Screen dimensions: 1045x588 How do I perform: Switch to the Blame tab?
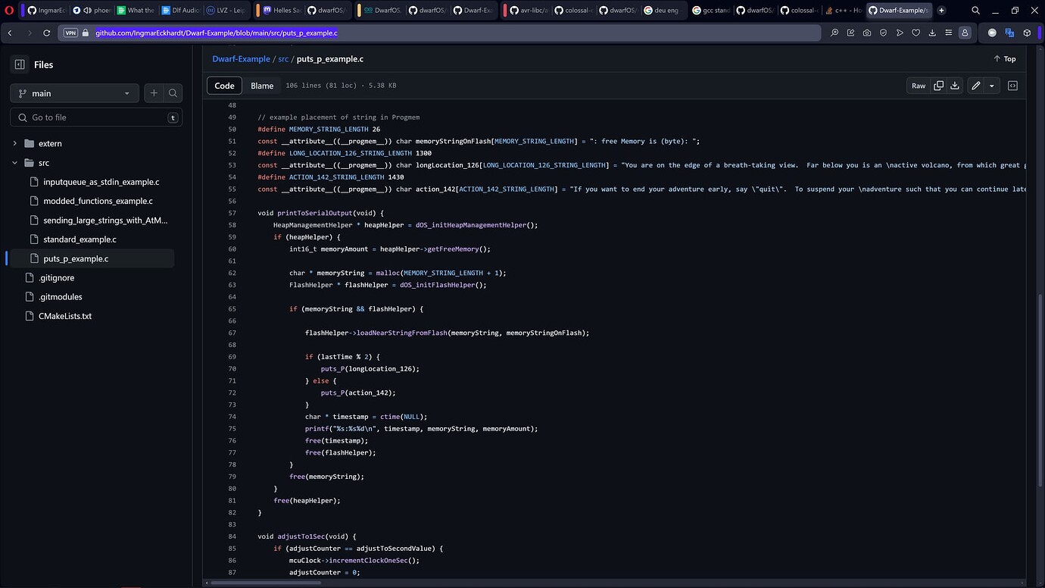[262, 86]
